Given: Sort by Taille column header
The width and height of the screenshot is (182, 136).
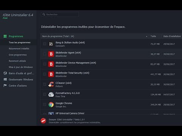Looking at the screenshot, I should pyautogui.click(x=153, y=36).
